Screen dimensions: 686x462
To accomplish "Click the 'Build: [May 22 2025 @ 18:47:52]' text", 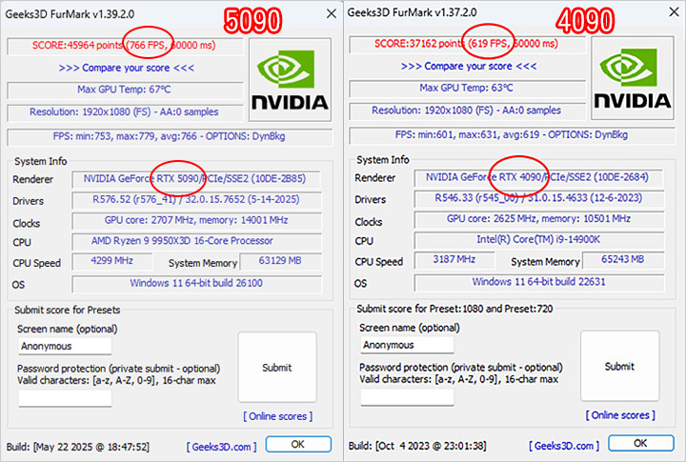I will pyautogui.click(x=78, y=447).
